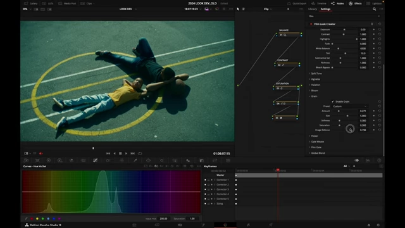Reset Hue Vs Sat curve
The width and height of the screenshot is (405, 228).
pos(192,166)
